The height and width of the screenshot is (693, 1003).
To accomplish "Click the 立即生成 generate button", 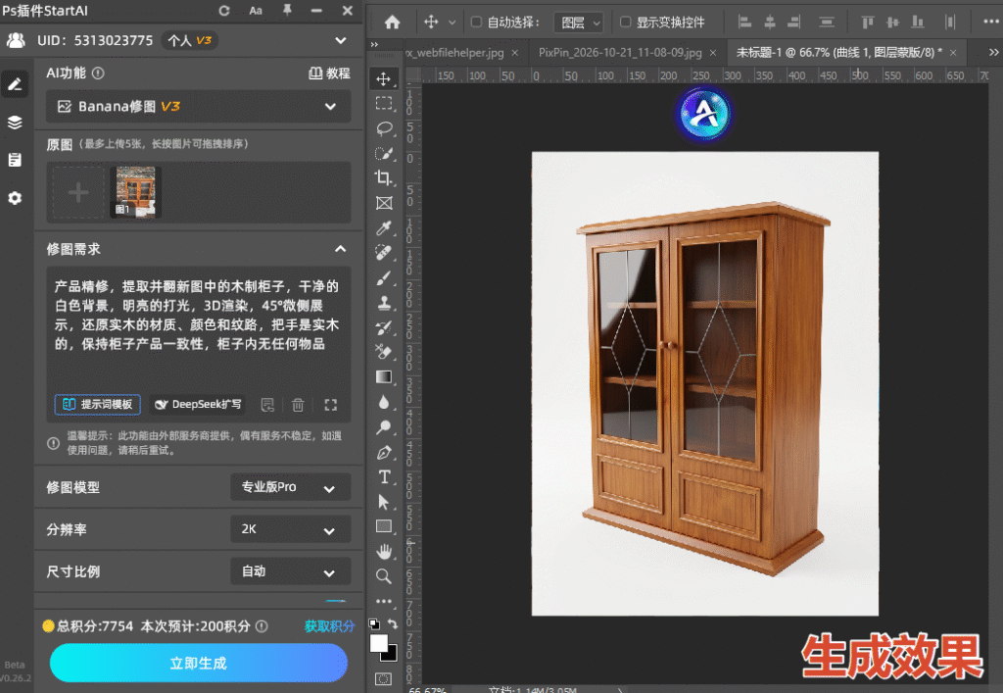I will (x=198, y=663).
